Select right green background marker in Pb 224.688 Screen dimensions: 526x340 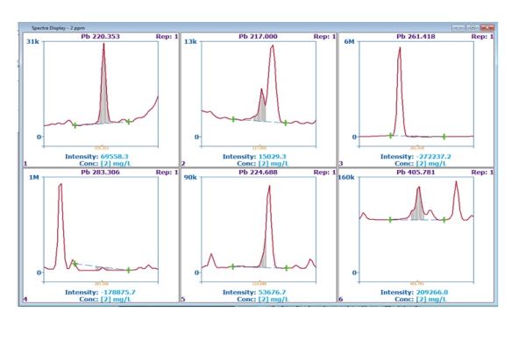286,268
